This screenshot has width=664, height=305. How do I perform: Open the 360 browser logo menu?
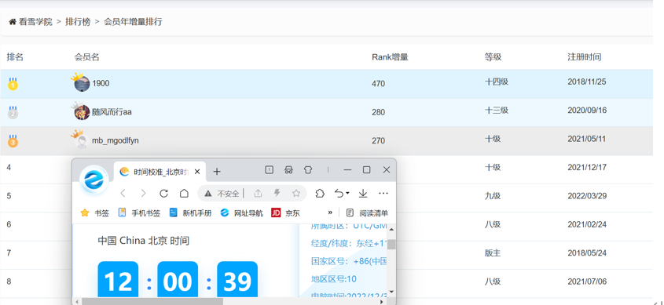[94, 180]
